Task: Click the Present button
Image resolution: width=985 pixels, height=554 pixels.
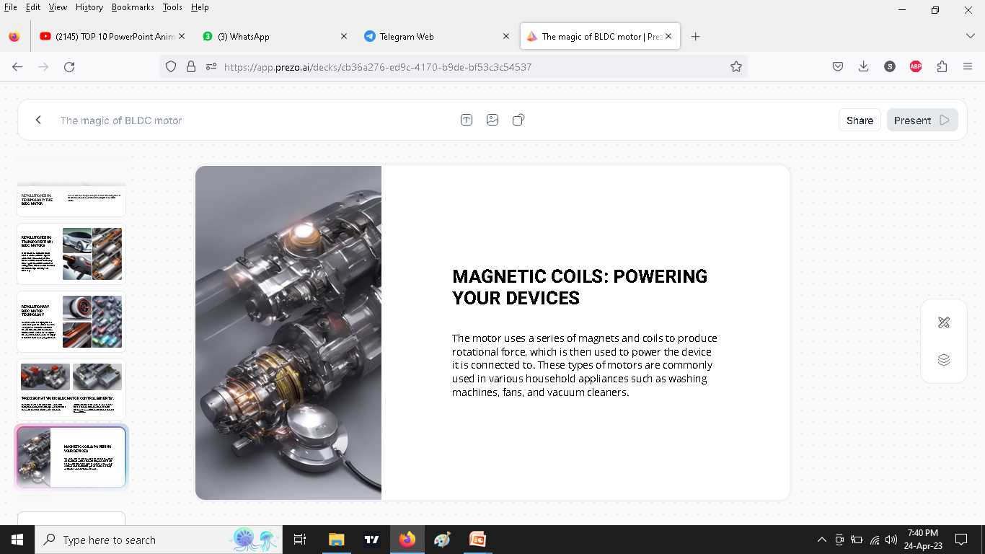Action: (922, 120)
